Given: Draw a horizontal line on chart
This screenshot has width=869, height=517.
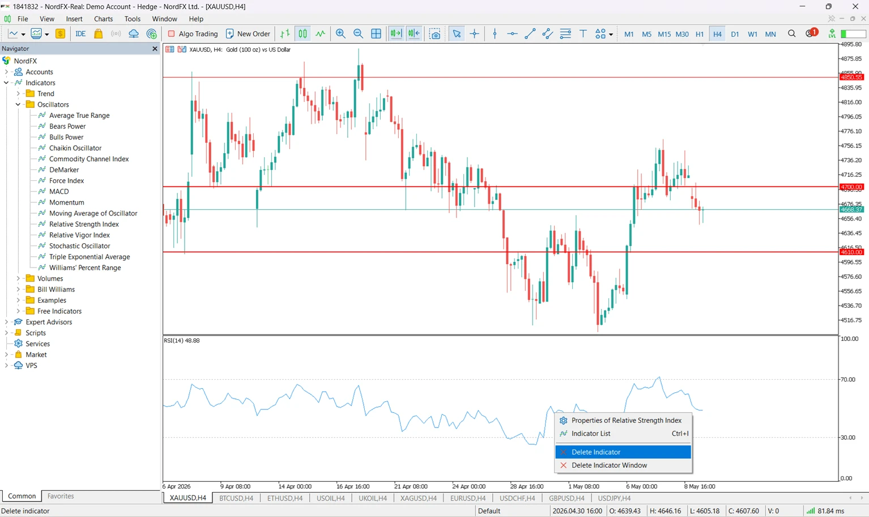Looking at the screenshot, I should click(x=512, y=34).
